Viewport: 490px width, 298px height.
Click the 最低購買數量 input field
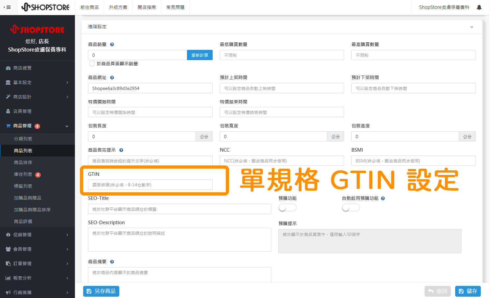[282, 55]
